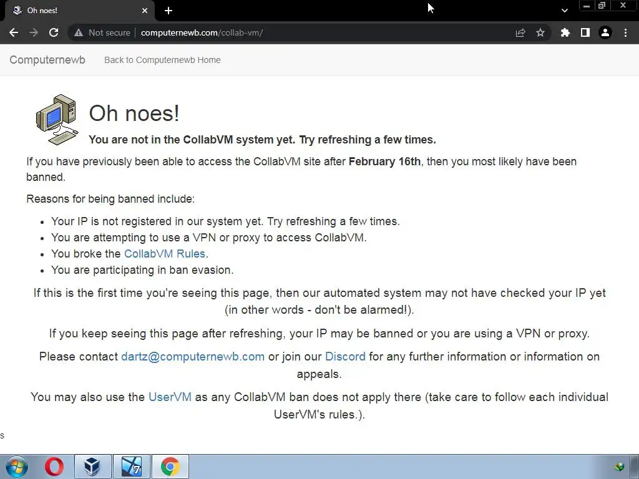Click the dartz@computernewb.com email link
This screenshot has width=639, height=479.
[193, 356]
